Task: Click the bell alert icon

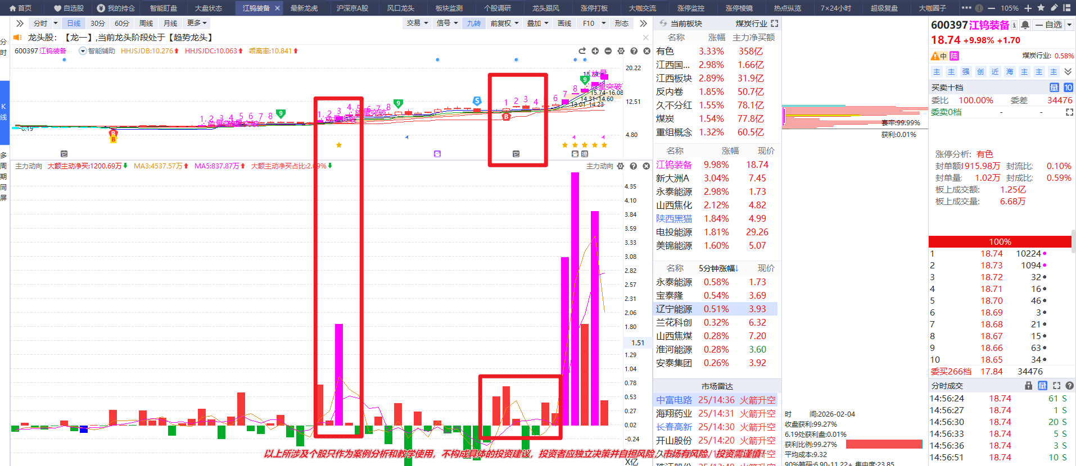Action: click(x=1025, y=25)
